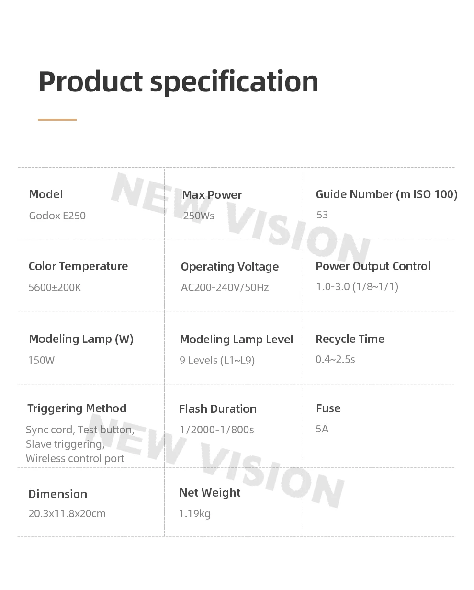
Task: Click the Color Temperature label
Action: coord(78,266)
